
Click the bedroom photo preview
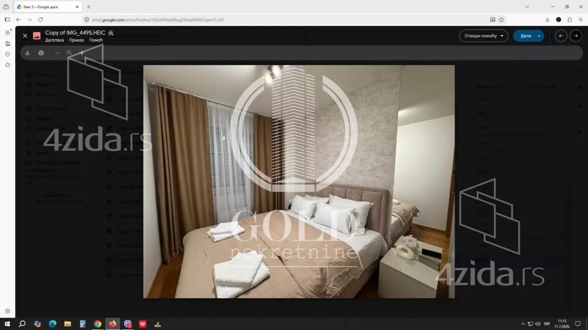(x=299, y=181)
